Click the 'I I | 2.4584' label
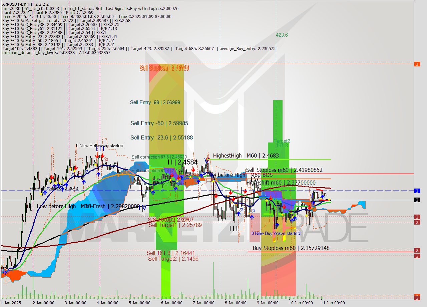 click(x=182, y=162)
